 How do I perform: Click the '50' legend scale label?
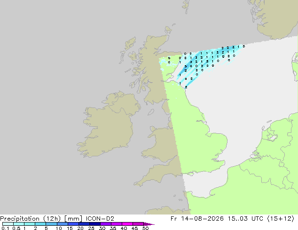point(145,228)
